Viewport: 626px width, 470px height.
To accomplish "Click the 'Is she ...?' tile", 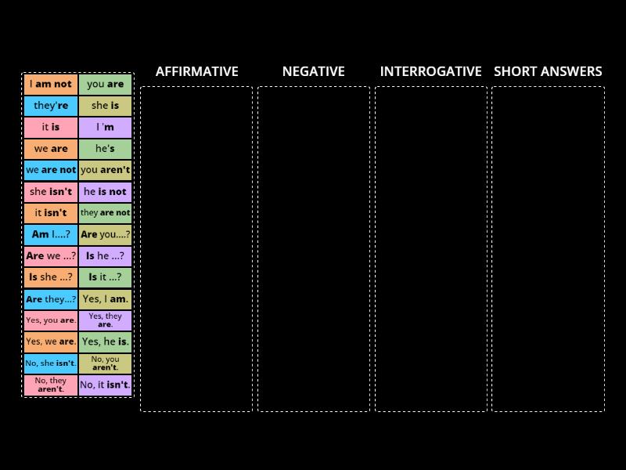I will pos(51,277).
